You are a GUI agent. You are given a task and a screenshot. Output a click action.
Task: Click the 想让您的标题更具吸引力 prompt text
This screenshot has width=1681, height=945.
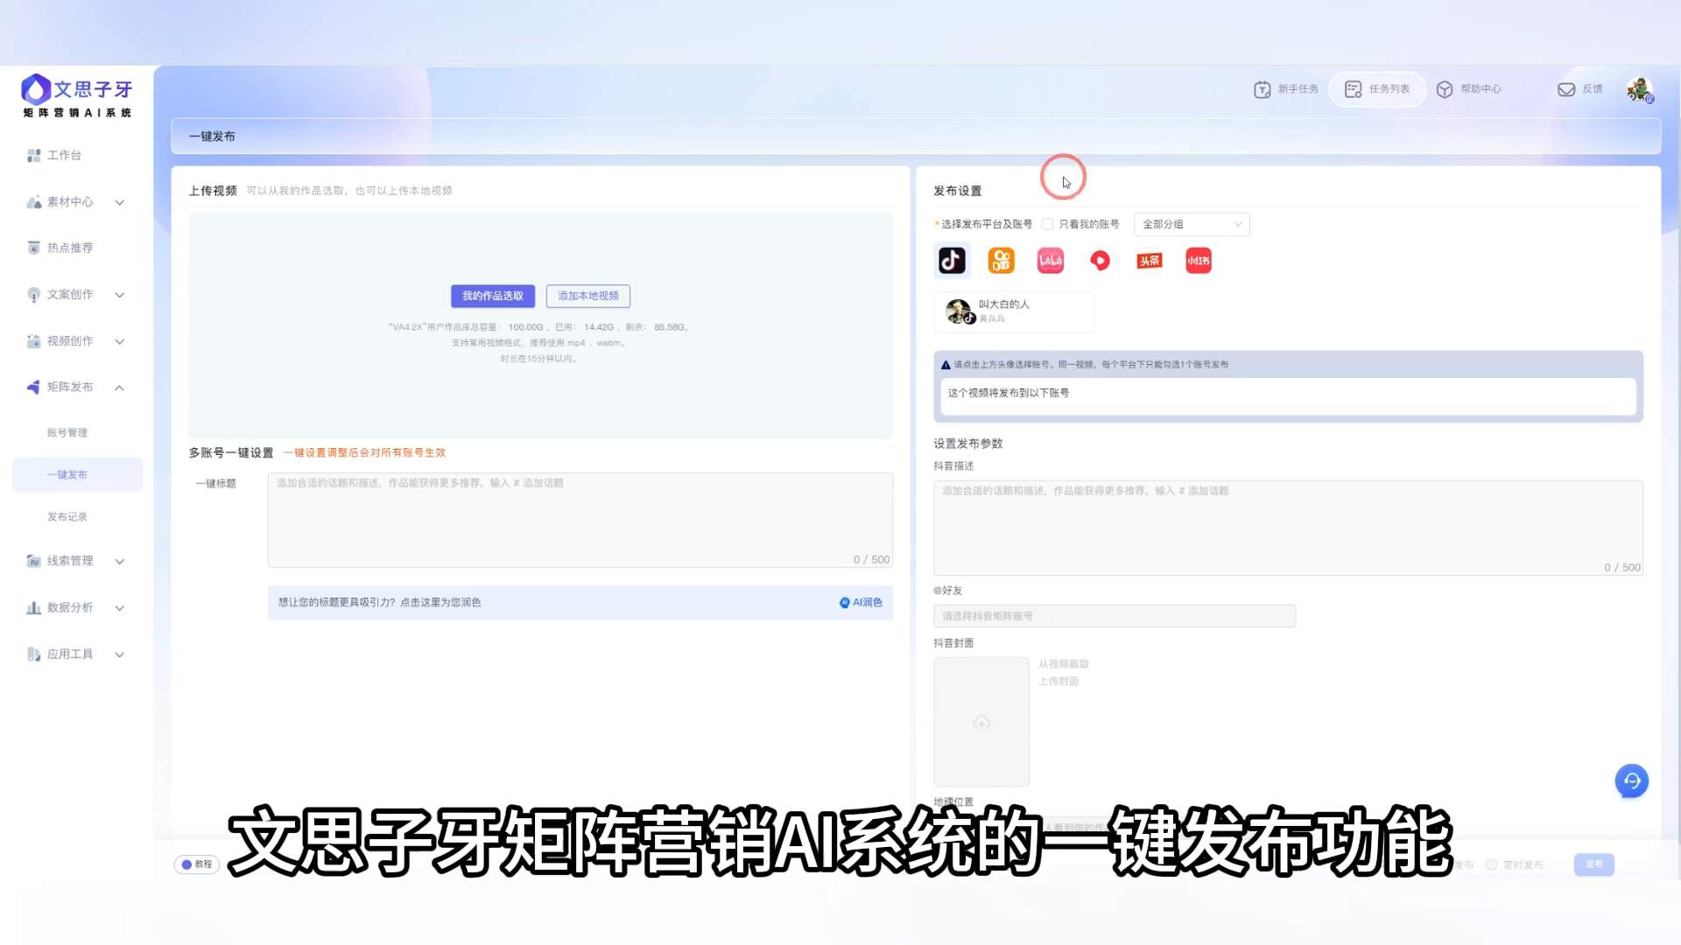[x=379, y=603]
